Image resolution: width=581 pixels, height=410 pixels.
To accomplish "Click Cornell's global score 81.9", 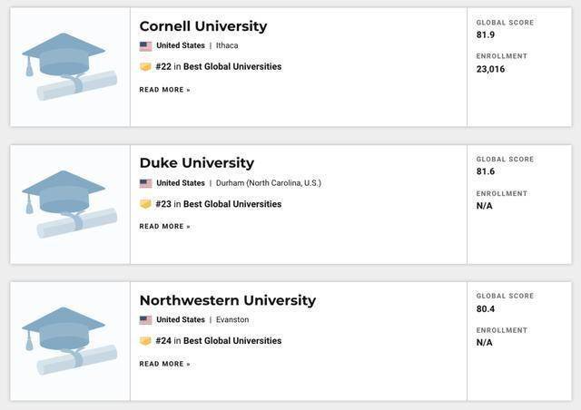I will click(x=486, y=35).
